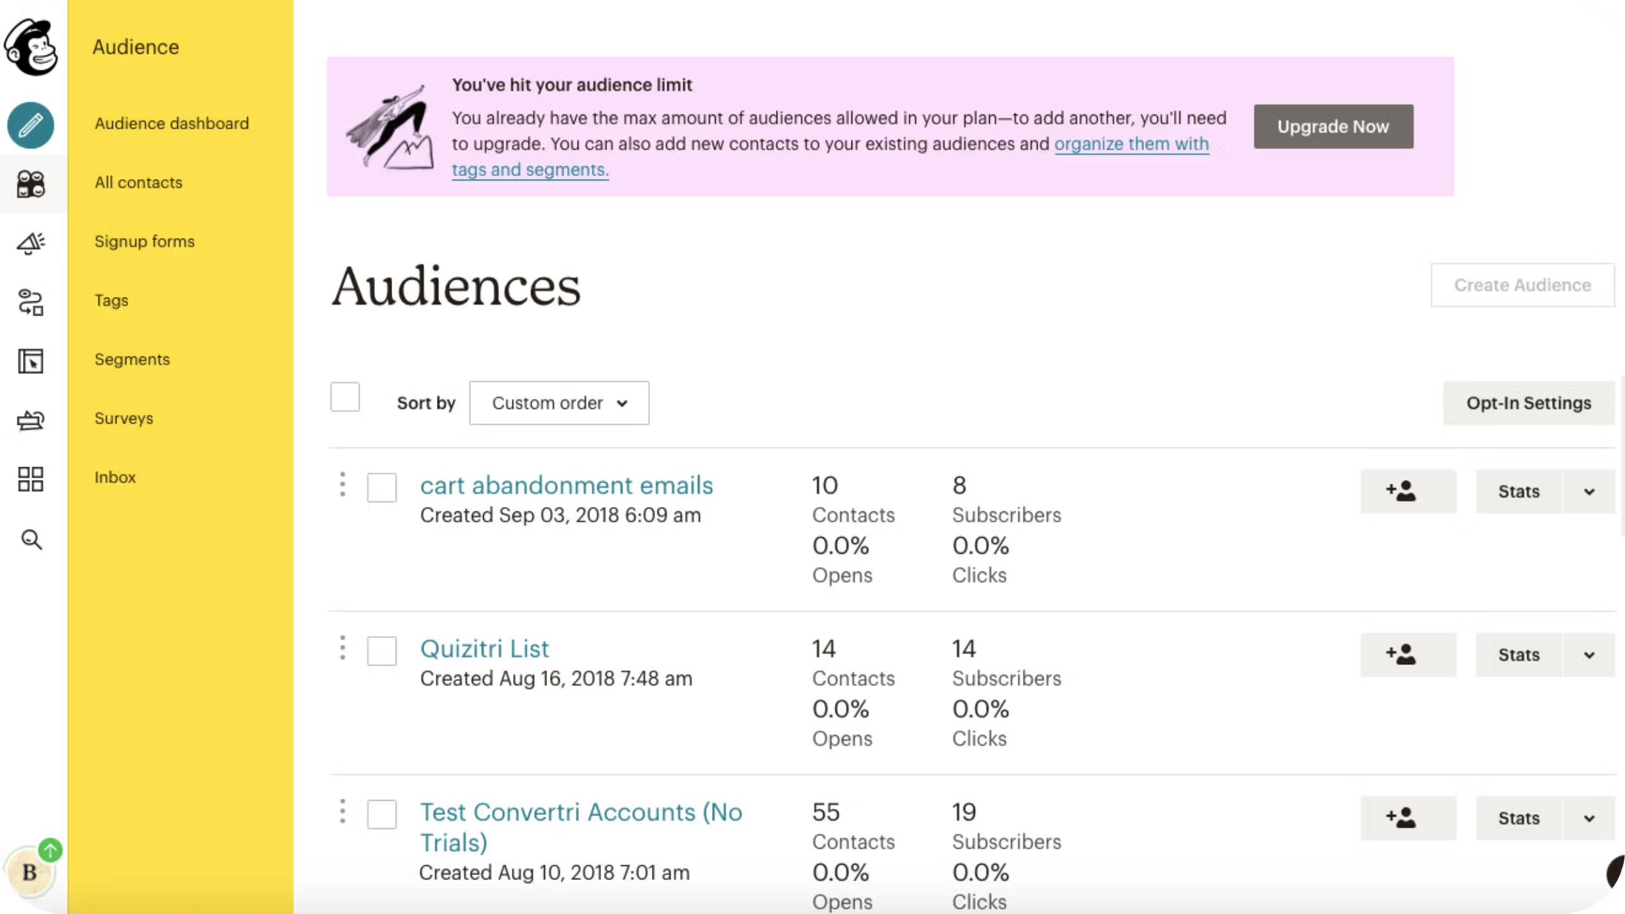This screenshot has width=1625, height=914.
Task: Go to Audience dashboard
Action: 171,123
